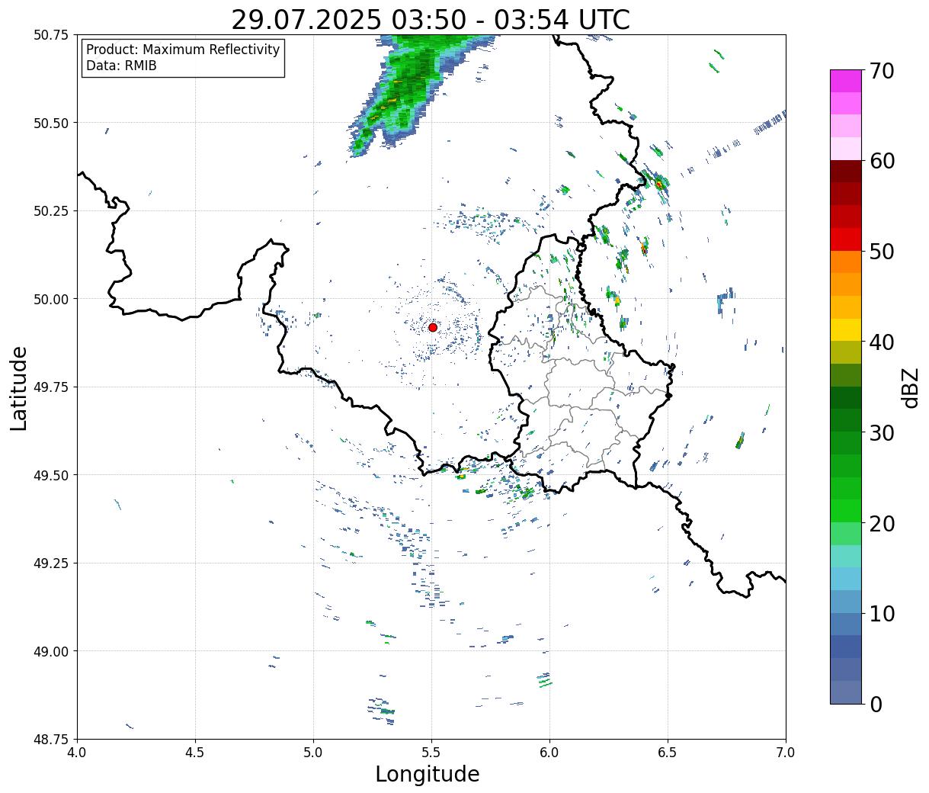Image resolution: width=929 pixels, height=793 pixels.
Task: Click the yellow colorbar swatch above 40
Action: coord(846,330)
